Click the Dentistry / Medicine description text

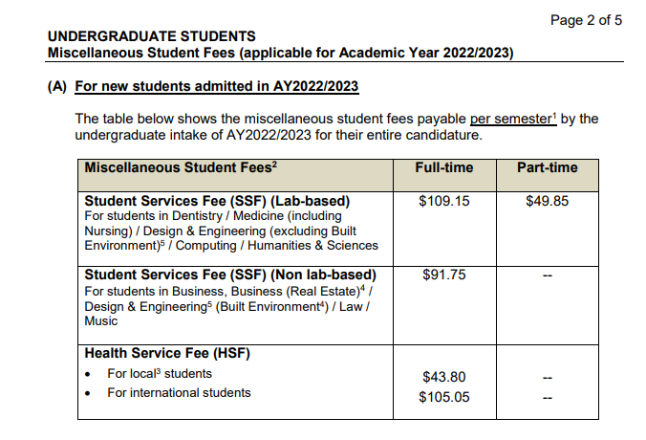[x=231, y=231]
